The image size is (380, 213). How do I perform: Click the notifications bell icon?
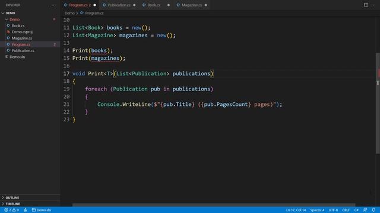(x=373, y=210)
